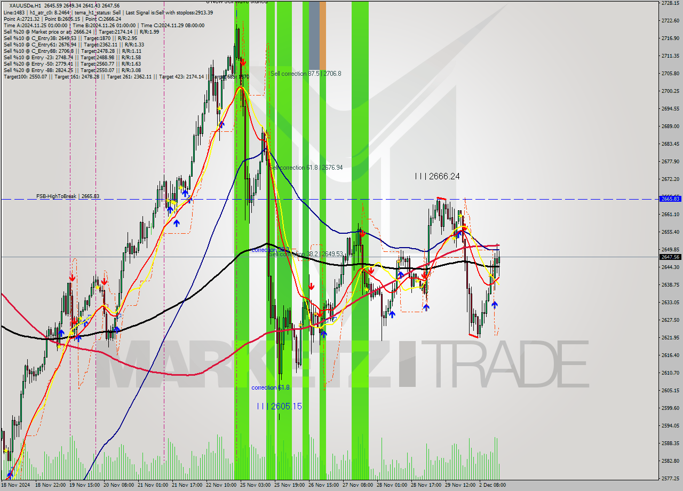Click the 2716.90 price axis label
The height and width of the screenshot is (491, 683).
(670, 38)
